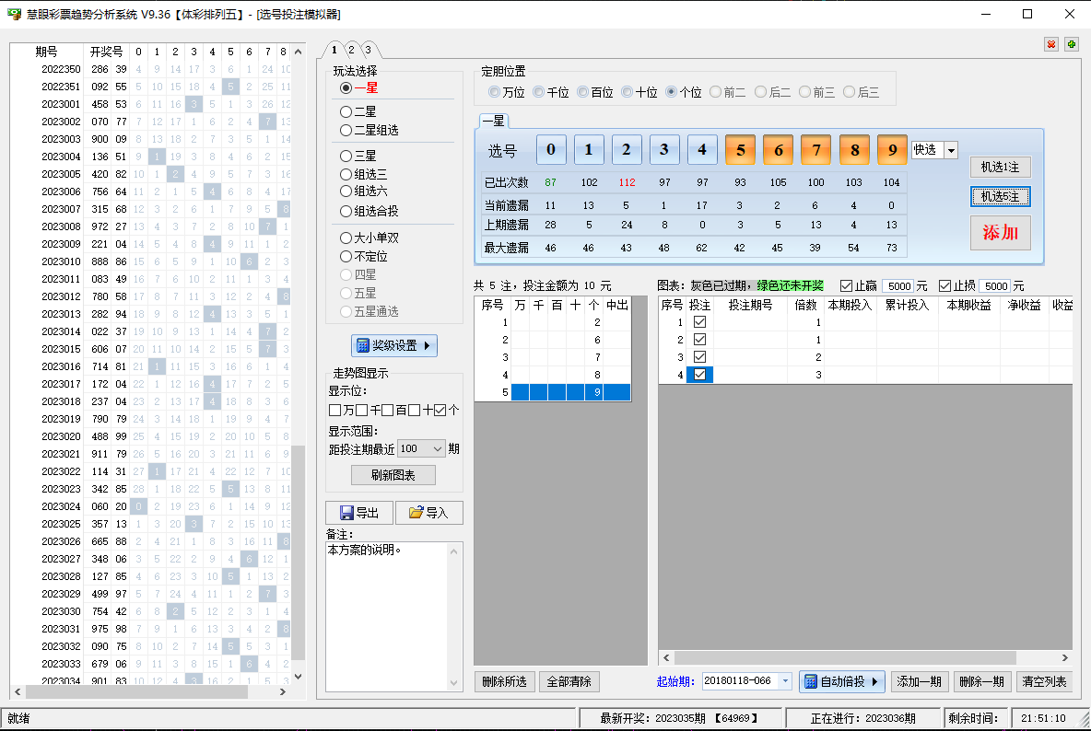The image size is (1091, 731).
Task: Uncheck the 投注 checkbox in row 1
Action: pyautogui.click(x=700, y=322)
